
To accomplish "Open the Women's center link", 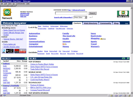I will (95, 46).
